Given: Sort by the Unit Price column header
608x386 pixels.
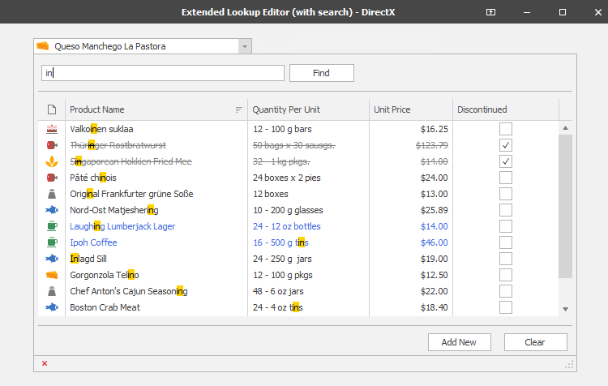Looking at the screenshot, I should pyautogui.click(x=410, y=109).
